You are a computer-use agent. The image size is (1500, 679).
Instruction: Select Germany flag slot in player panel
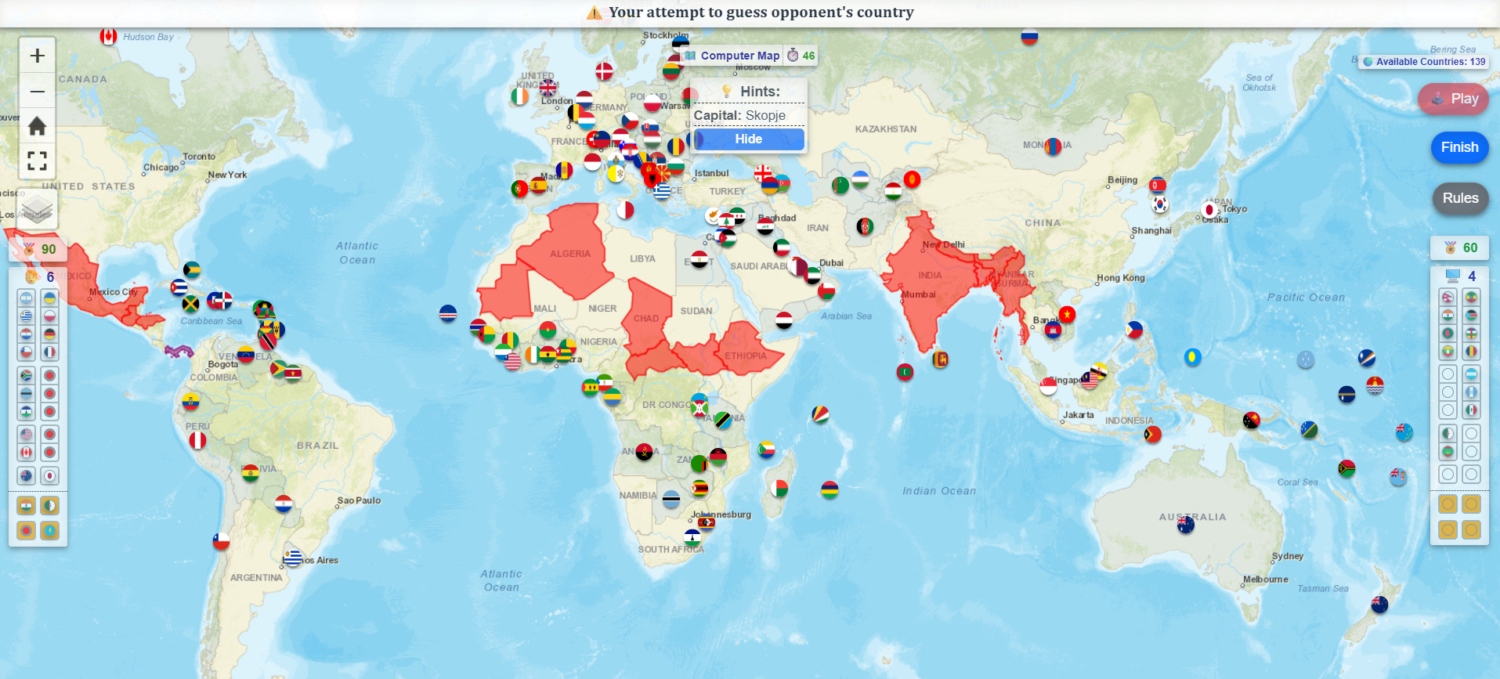(49, 334)
